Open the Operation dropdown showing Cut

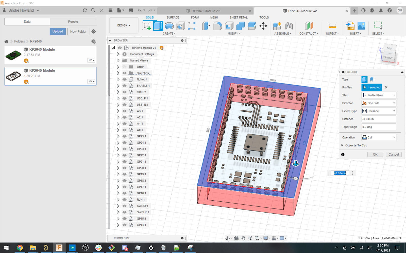point(379,137)
